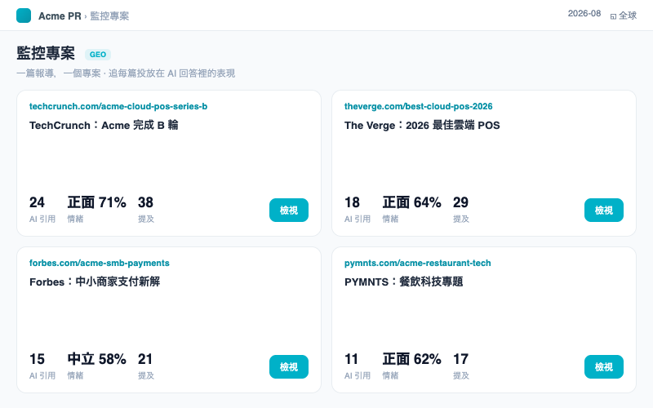Click the globe icon beside 全球
This screenshot has height=408, width=653.
(x=613, y=16)
